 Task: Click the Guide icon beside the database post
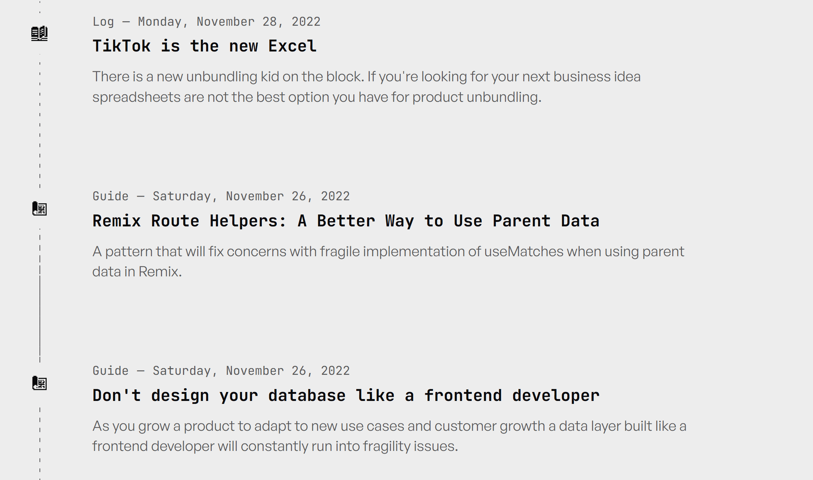39,383
